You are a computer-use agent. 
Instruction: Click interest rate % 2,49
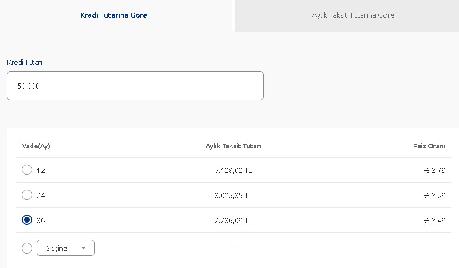point(434,221)
